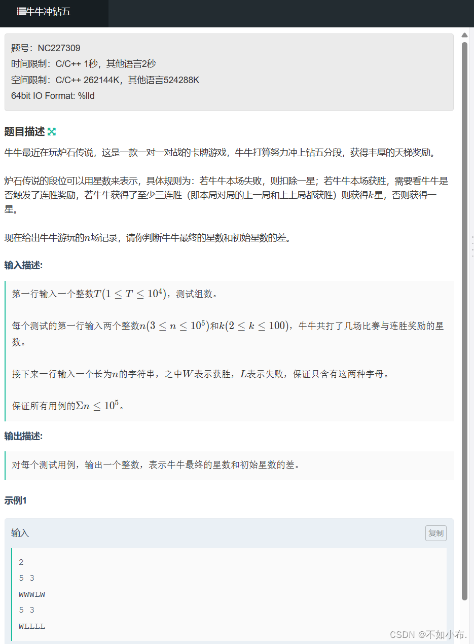Copy sample input with 复制 button

436,533
